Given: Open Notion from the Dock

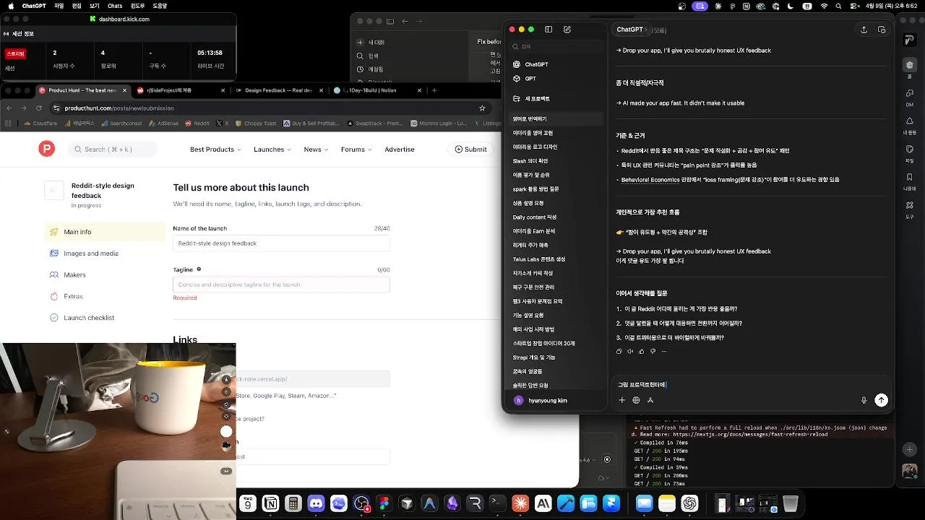Looking at the screenshot, I should click(x=270, y=503).
